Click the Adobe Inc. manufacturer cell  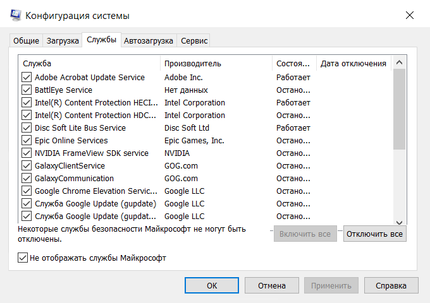[183, 78]
